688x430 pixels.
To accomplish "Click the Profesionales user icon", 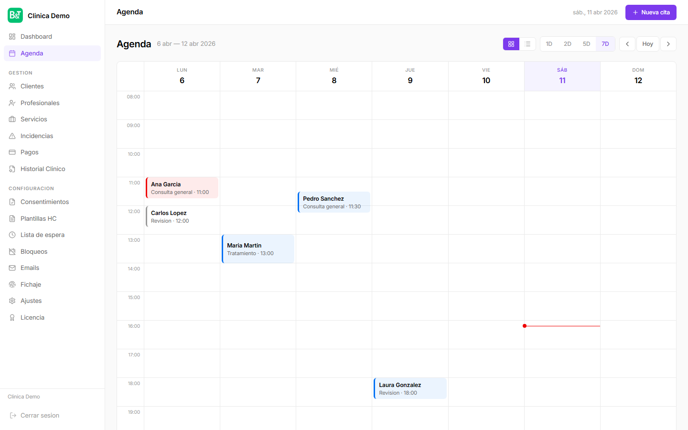I will pos(12,103).
